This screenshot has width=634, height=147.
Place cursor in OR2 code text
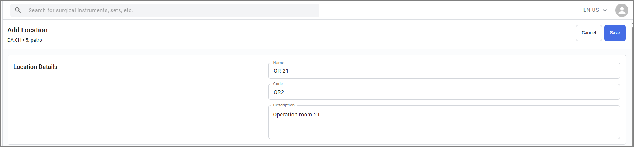[279, 92]
